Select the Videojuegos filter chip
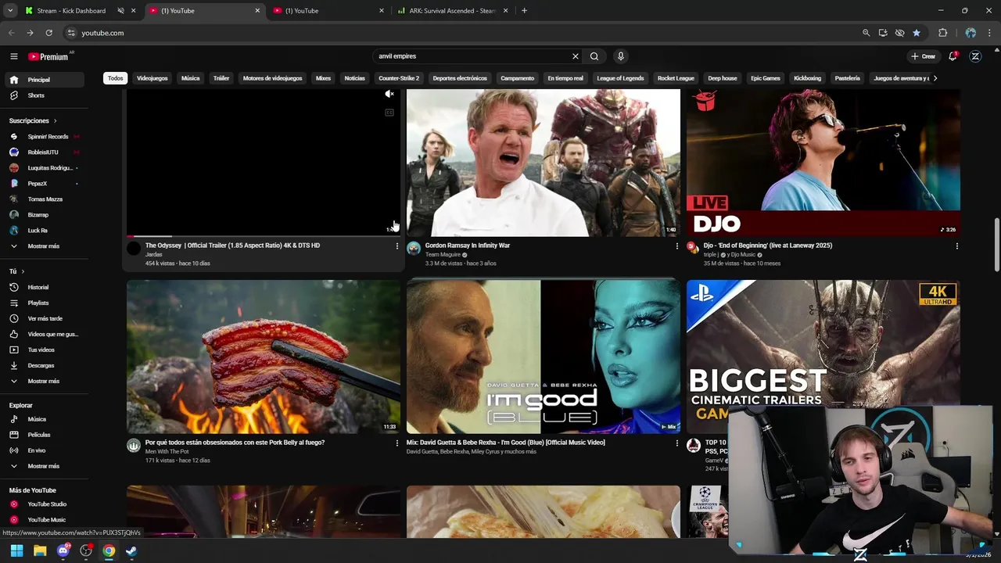 (x=152, y=78)
